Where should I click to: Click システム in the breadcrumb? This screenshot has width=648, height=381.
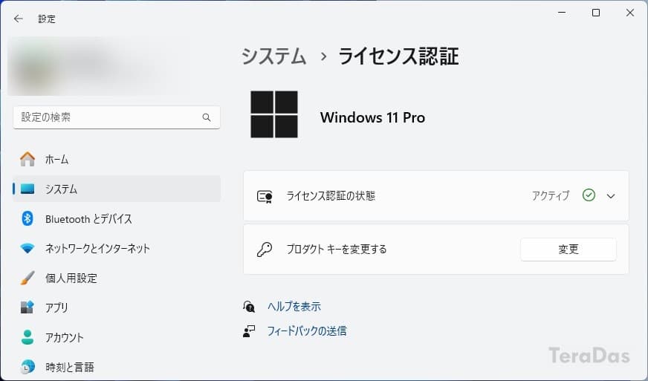coord(273,56)
